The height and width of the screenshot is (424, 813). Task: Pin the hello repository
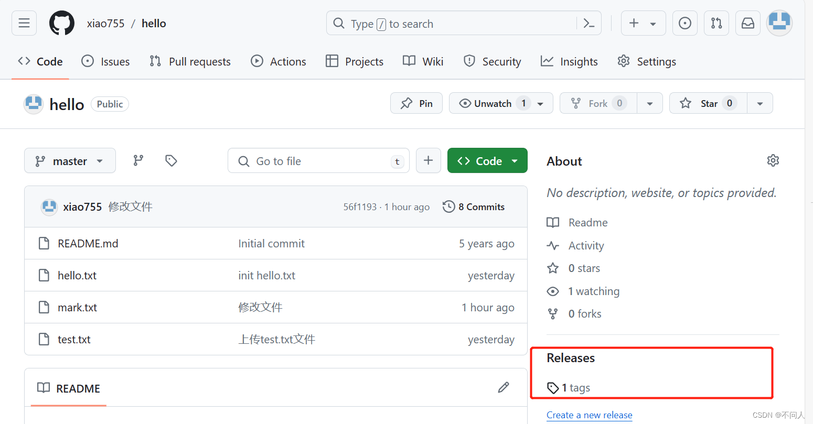coord(416,103)
